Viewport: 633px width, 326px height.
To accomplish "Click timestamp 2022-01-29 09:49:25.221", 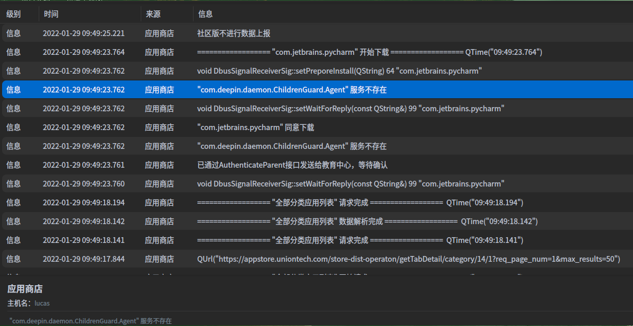I will (84, 33).
